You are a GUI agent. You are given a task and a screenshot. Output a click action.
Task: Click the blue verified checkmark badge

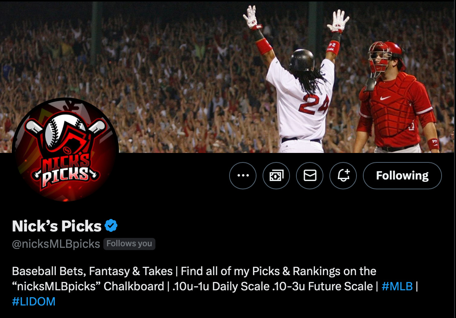pyautogui.click(x=111, y=226)
